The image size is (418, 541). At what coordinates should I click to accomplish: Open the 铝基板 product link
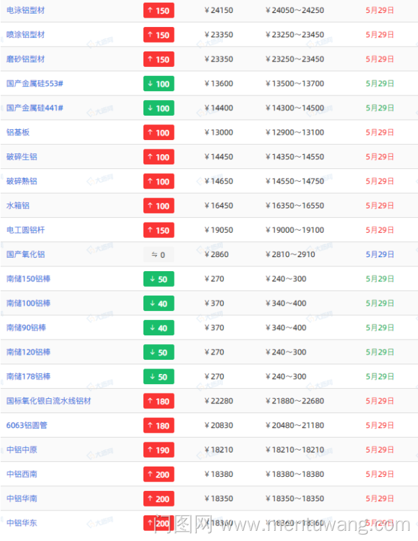tap(18, 133)
